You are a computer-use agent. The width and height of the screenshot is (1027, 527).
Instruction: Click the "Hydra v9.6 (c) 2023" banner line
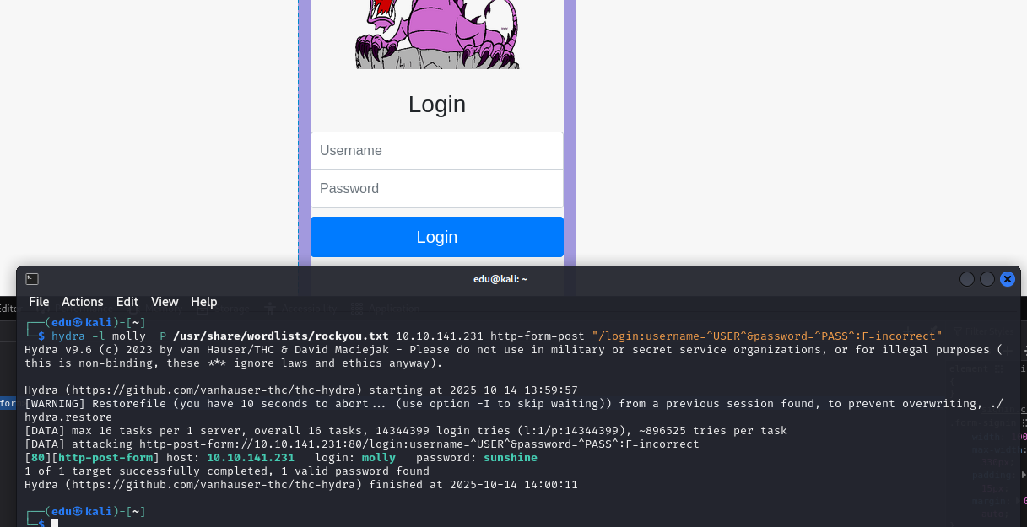(x=514, y=357)
